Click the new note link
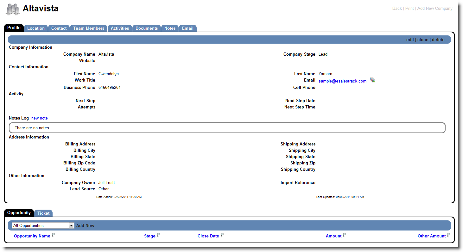 [40, 118]
